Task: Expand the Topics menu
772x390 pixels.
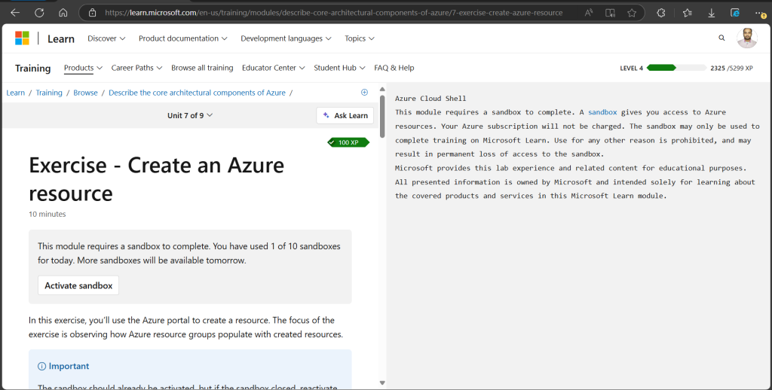Action: (360, 38)
